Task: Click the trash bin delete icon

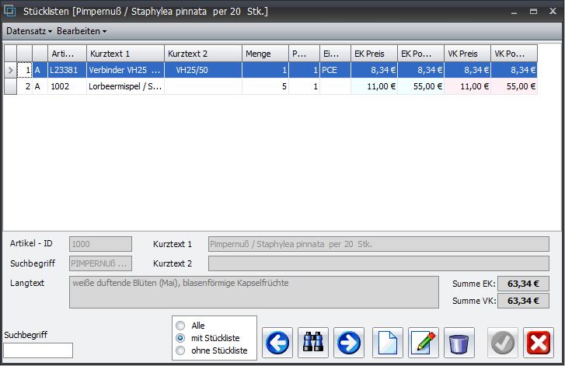Action: [460, 343]
